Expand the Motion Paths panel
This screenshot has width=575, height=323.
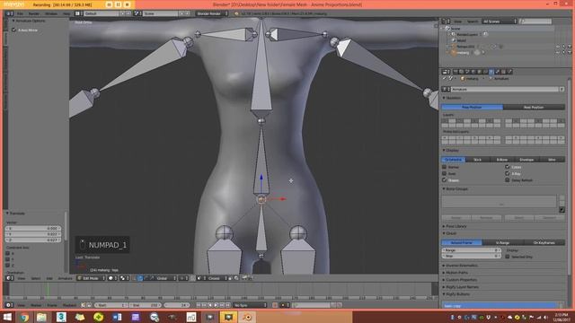[456, 273]
